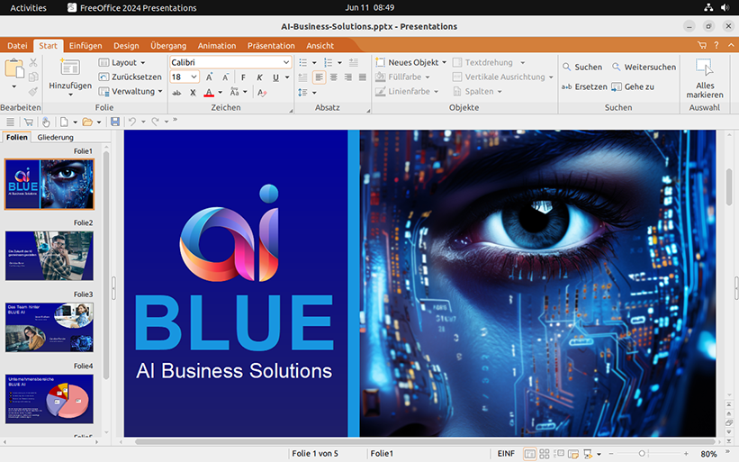
Task: Open the Einfügen ribbon tab
Action: point(86,45)
